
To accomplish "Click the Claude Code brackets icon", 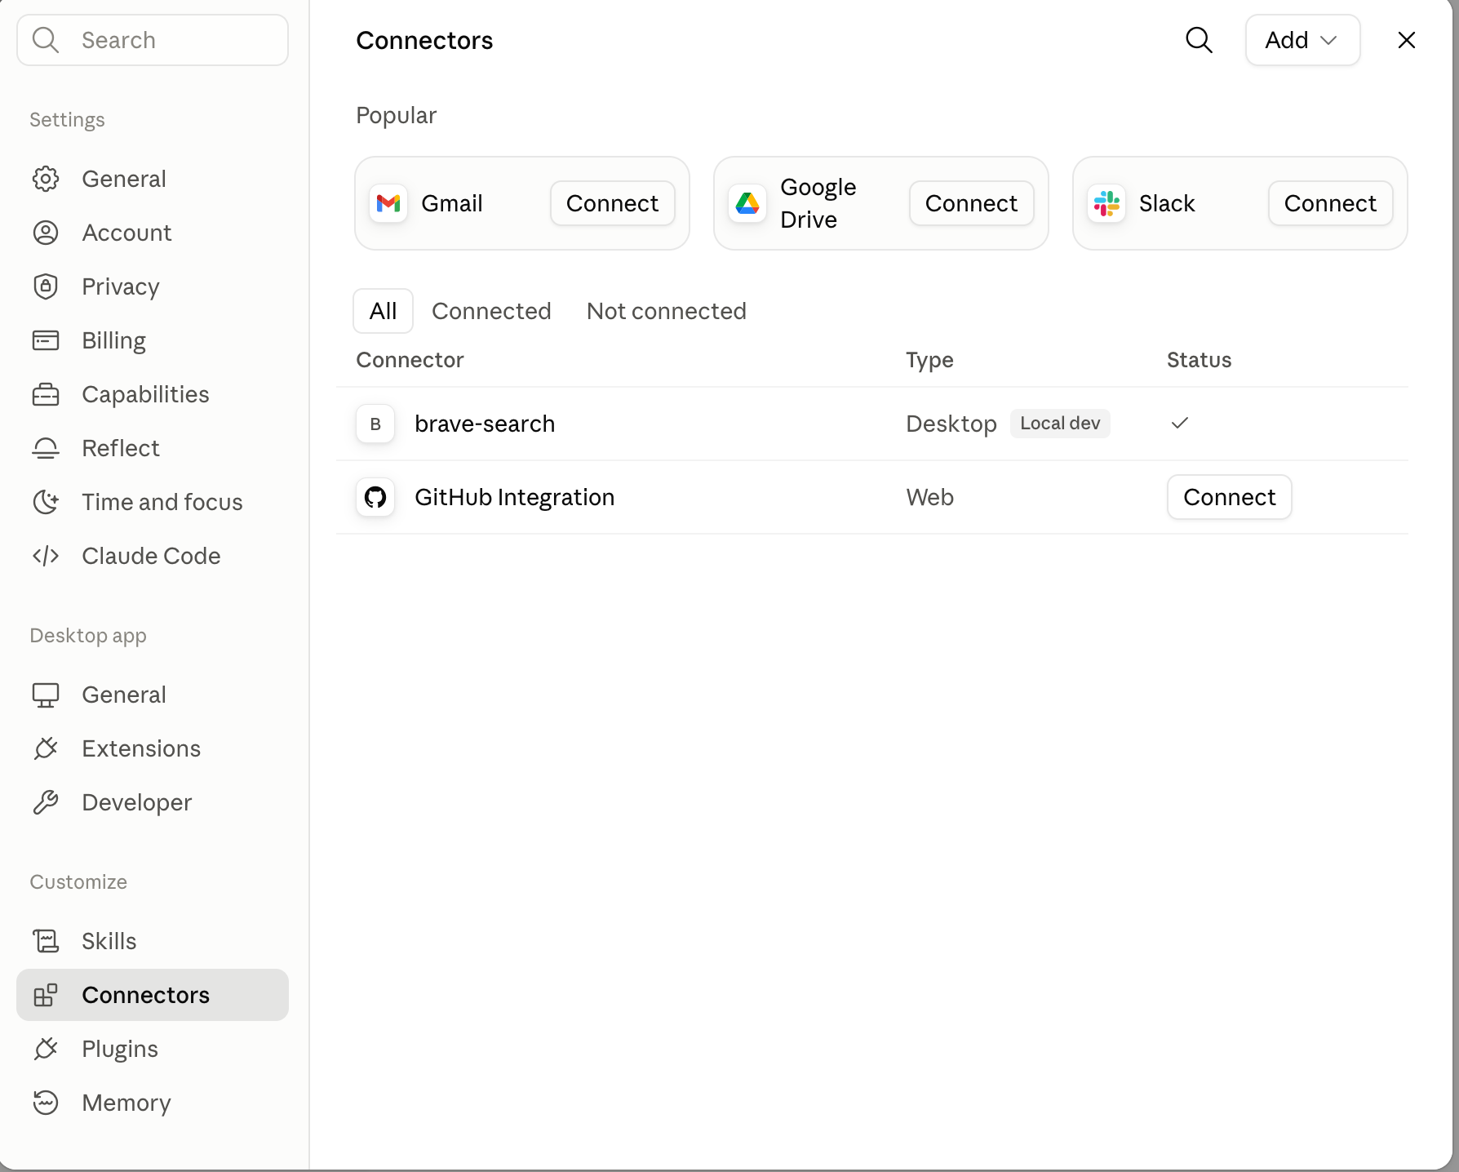I will [46, 556].
